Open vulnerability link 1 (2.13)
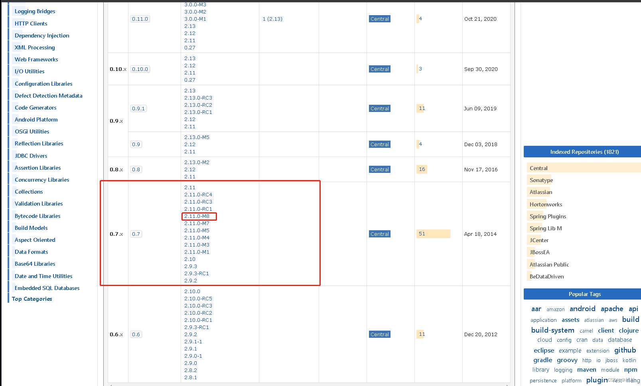The width and height of the screenshot is (641, 386). 272,19
